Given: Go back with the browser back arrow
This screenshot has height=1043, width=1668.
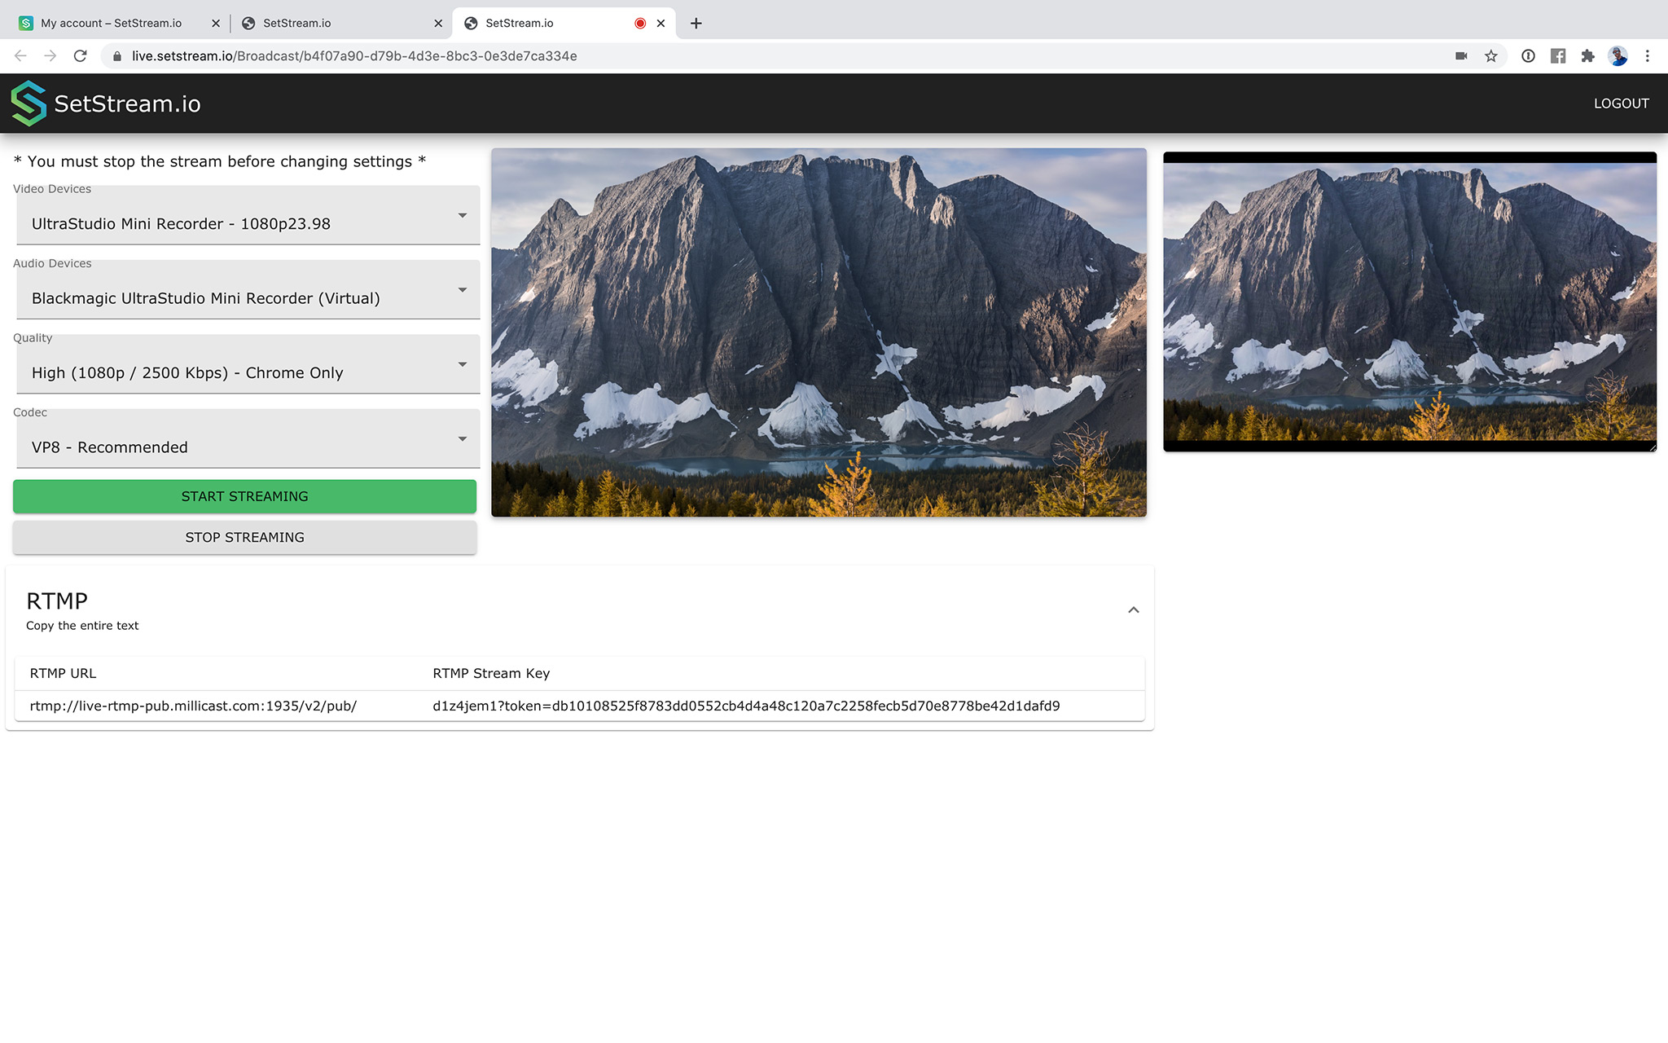Looking at the screenshot, I should pyautogui.click(x=20, y=56).
